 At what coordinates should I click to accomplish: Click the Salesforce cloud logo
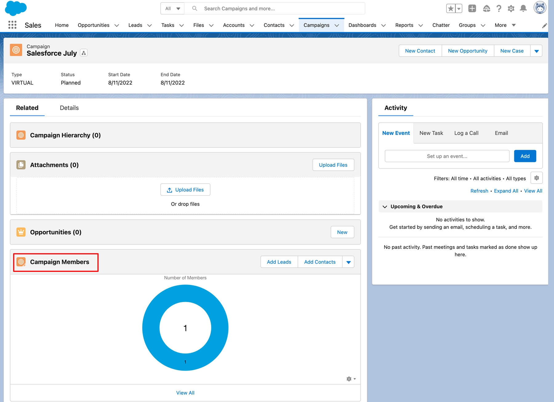tap(15, 8)
